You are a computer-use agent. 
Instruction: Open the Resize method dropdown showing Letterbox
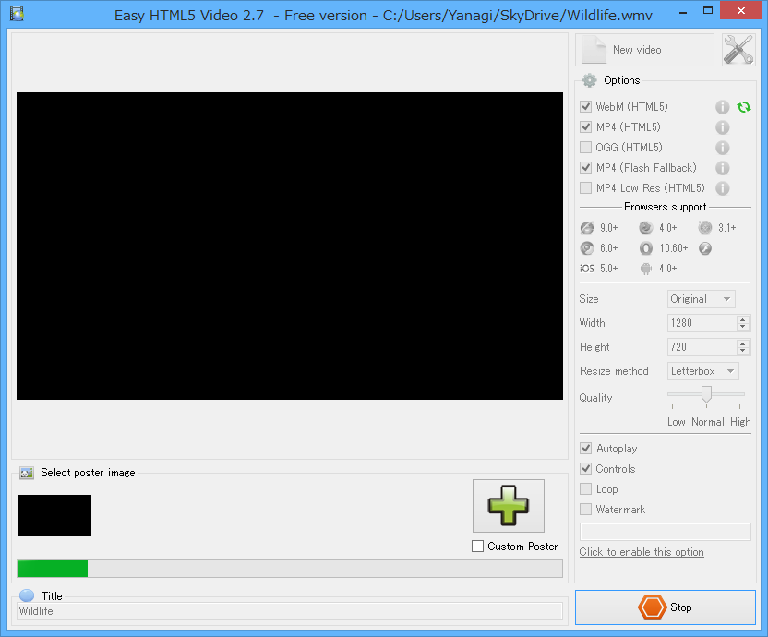point(702,371)
